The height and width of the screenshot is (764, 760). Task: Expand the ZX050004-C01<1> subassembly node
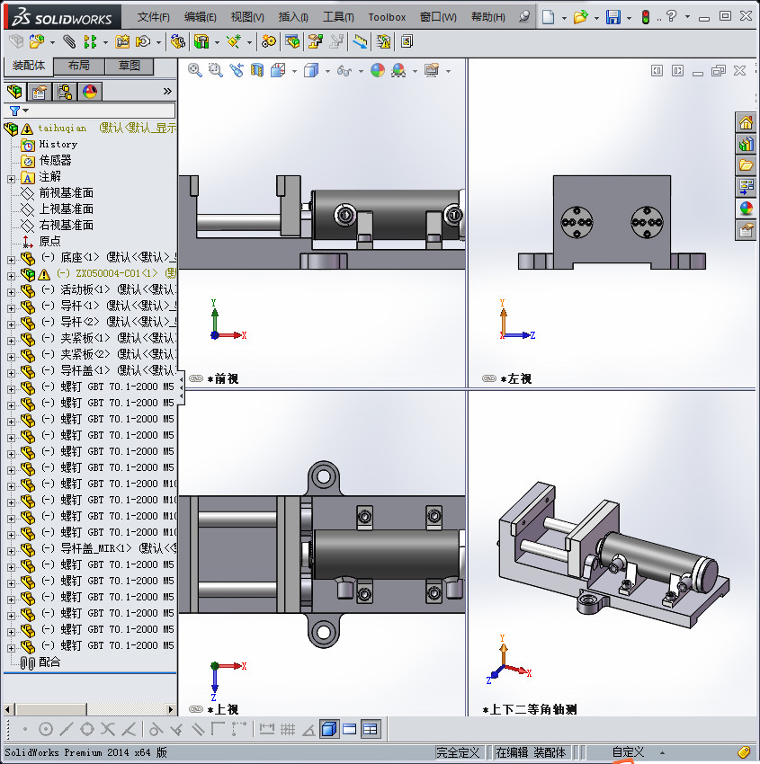(11, 276)
